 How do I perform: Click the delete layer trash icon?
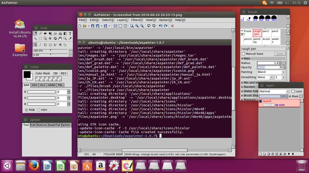click(273, 154)
